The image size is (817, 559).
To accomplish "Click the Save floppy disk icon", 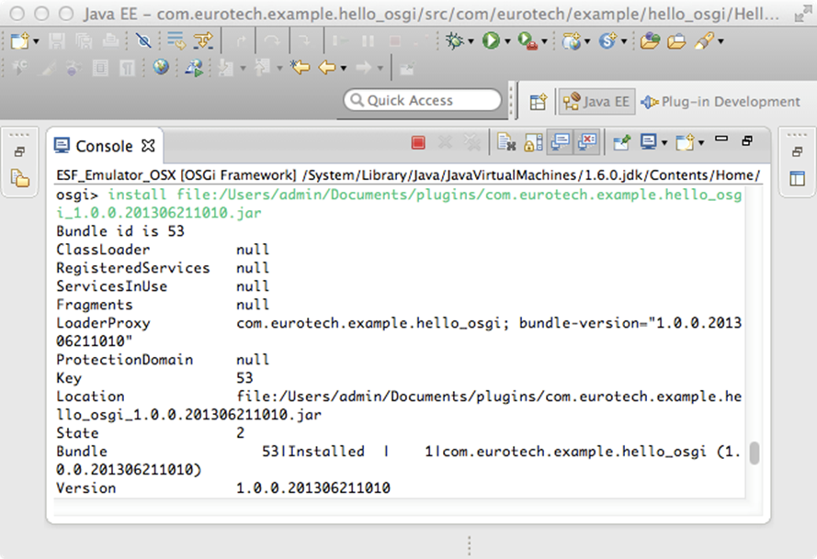I will pyautogui.click(x=57, y=40).
